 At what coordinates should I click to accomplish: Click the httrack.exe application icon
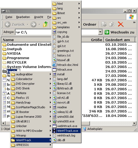click(x=54, y=70)
